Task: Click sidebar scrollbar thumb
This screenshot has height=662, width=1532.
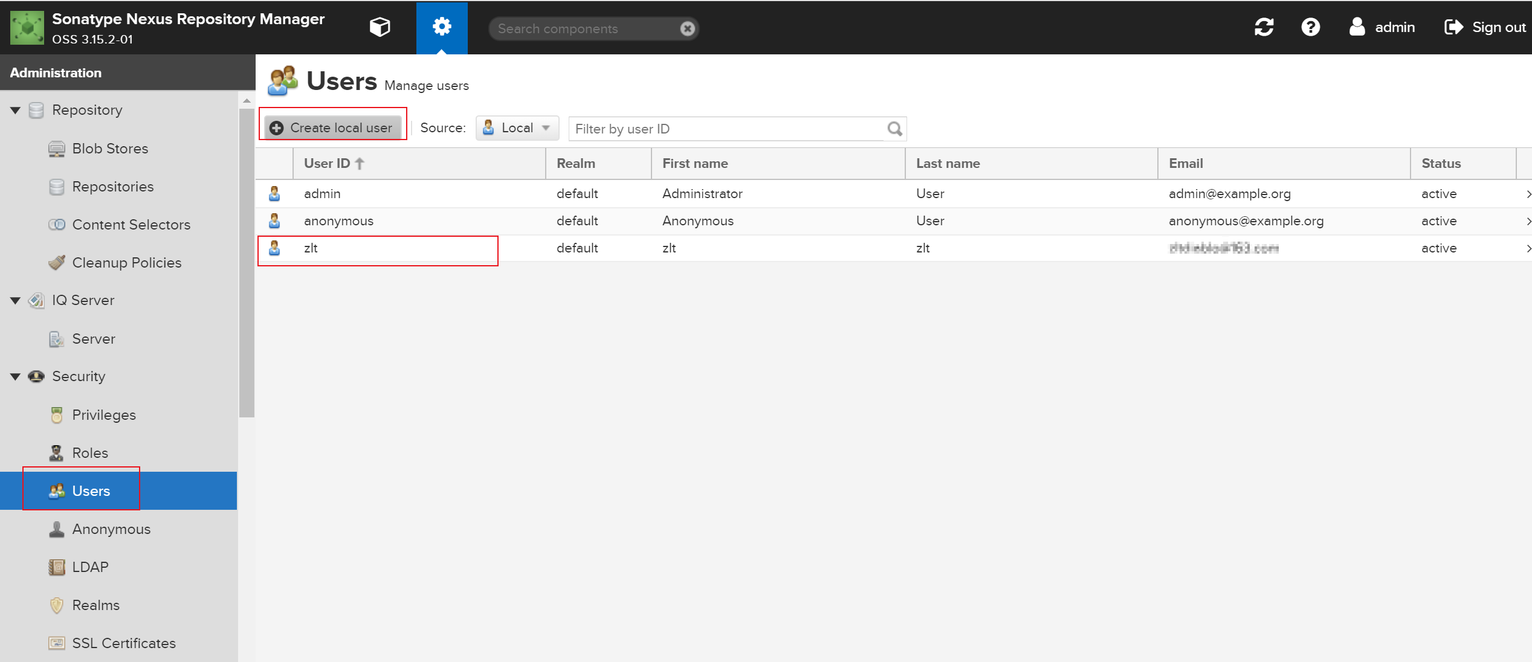Action: (x=247, y=263)
